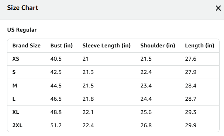Select the M size row label
This screenshot has height=136, width=224.
pos(15,86)
